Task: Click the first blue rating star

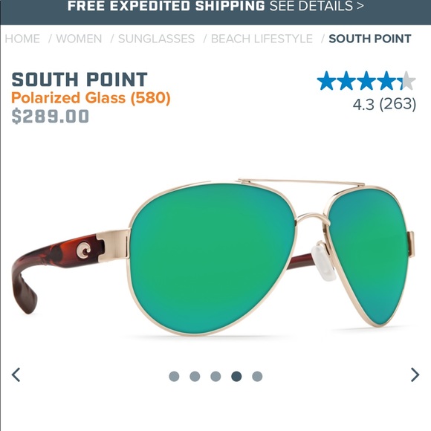Action: [x=326, y=80]
